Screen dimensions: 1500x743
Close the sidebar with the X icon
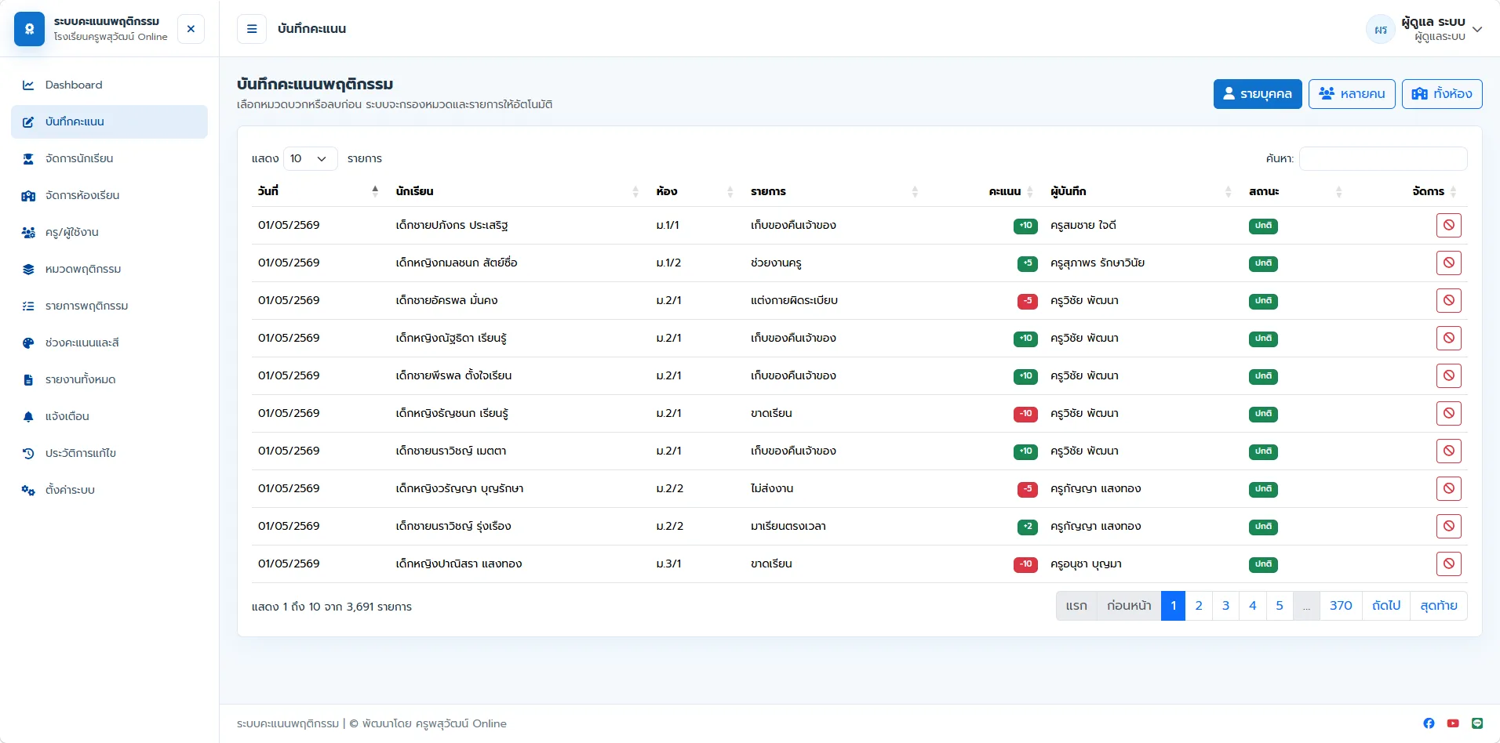191,29
